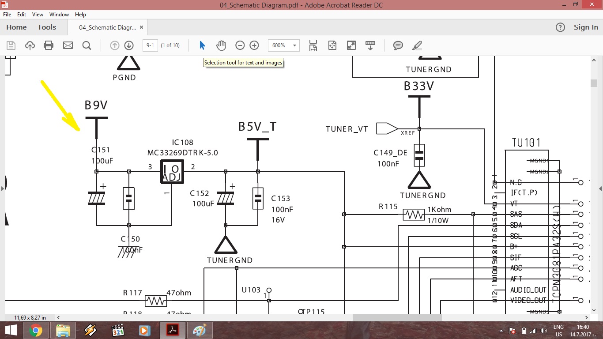Go to next page arrow
Image resolution: width=603 pixels, height=339 pixels.
point(129,45)
